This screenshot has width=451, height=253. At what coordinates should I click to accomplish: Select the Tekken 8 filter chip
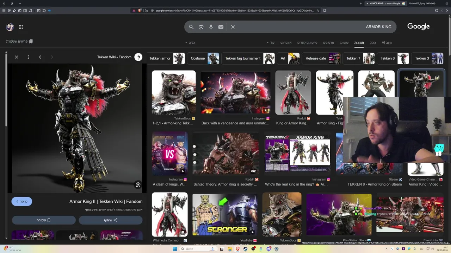pyautogui.click(x=393, y=58)
